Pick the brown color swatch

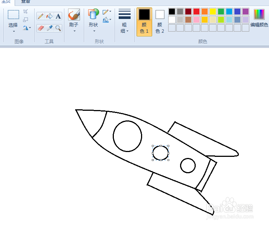188,20
